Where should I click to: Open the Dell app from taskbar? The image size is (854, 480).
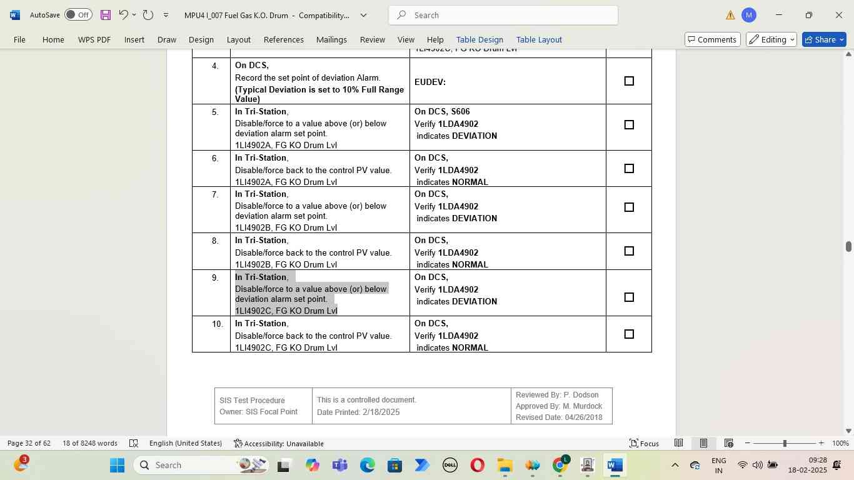tap(450, 465)
